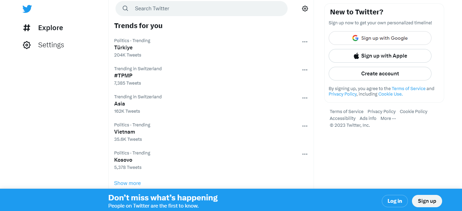The image size is (462, 211).
Task: Sign up with Apple
Action: point(380,56)
